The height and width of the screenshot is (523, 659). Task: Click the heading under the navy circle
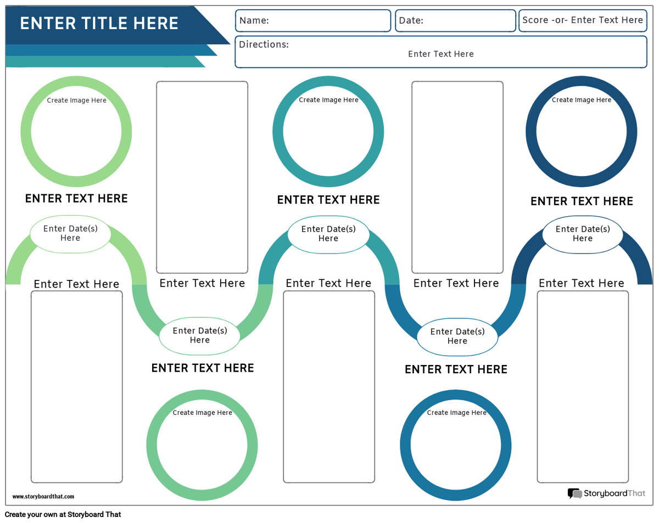tap(582, 201)
